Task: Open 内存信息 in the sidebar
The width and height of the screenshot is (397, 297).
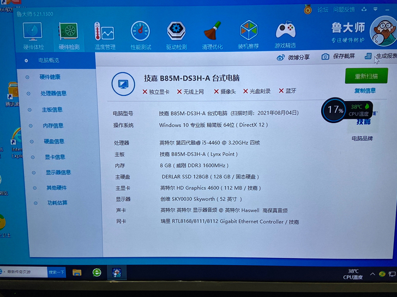Action: (x=53, y=125)
